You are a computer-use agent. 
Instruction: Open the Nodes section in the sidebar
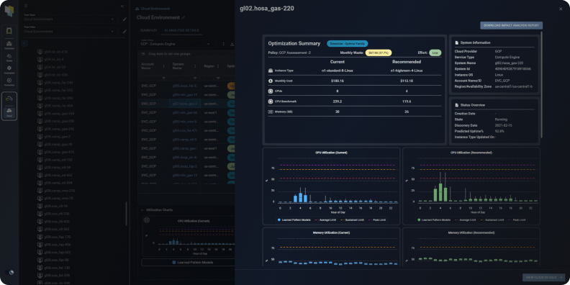pos(9,57)
